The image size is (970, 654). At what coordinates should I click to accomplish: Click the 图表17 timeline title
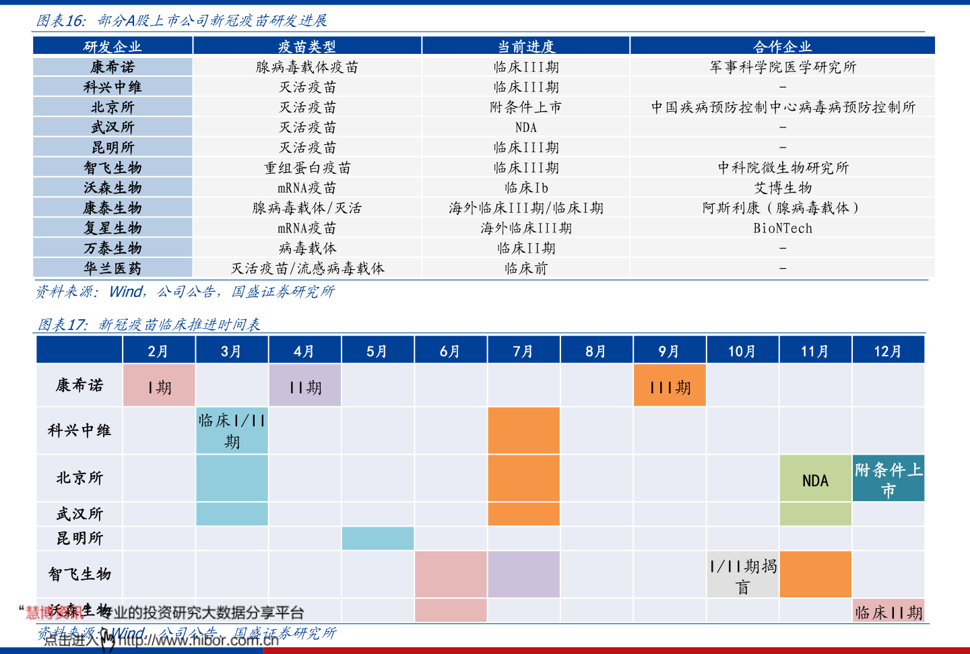tap(149, 325)
